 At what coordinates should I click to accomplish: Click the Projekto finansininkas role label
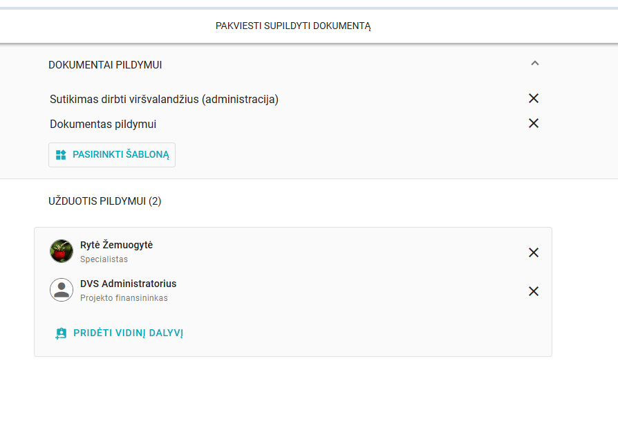[124, 298]
